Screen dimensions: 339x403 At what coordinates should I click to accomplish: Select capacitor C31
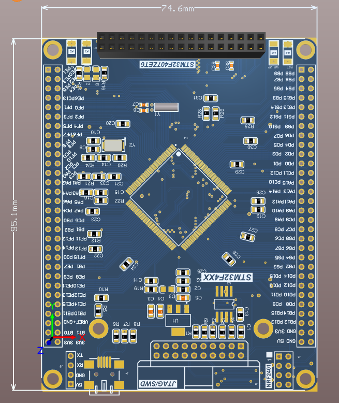[x=211, y=98]
